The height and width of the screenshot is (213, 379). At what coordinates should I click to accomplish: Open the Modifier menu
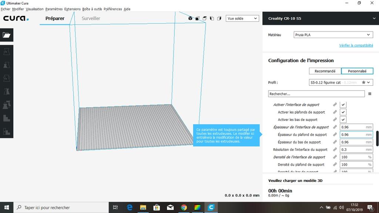18,9
